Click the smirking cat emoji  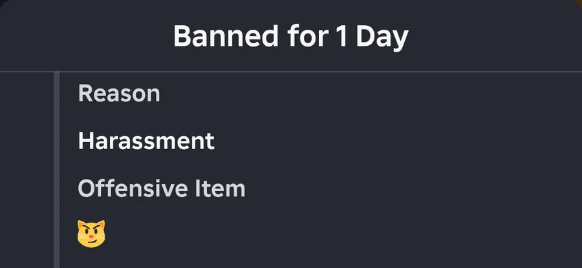(91, 234)
